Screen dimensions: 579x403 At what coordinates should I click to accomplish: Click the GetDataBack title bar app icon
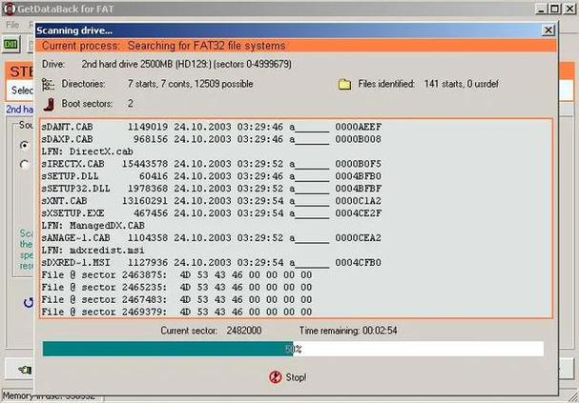pyautogui.click(x=9, y=9)
